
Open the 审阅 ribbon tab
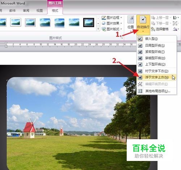pyautogui.click(x=26, y=10)
